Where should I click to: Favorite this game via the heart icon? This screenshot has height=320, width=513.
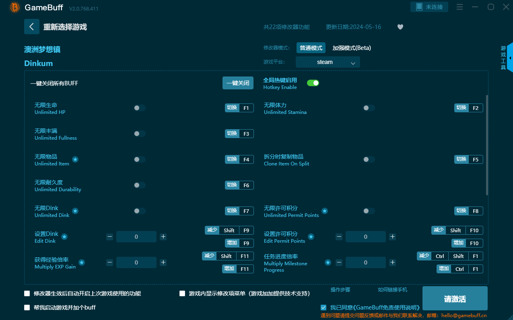point(400,27)
